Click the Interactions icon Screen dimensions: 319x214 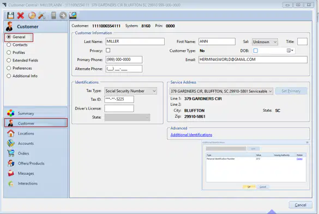[11, 184]
